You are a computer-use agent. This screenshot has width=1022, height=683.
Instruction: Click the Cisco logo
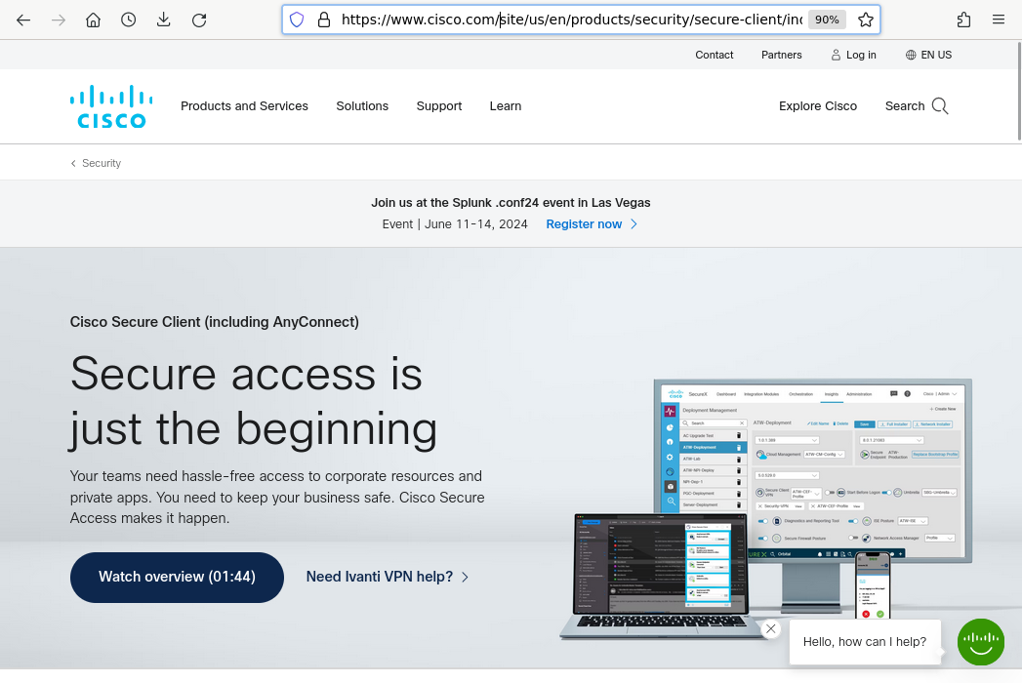[111, 106]
